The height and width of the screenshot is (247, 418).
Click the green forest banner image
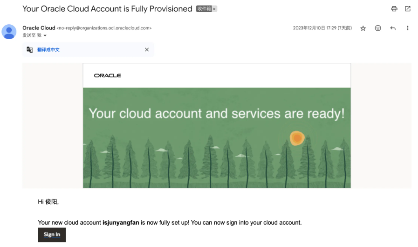(x=217, y=140)
